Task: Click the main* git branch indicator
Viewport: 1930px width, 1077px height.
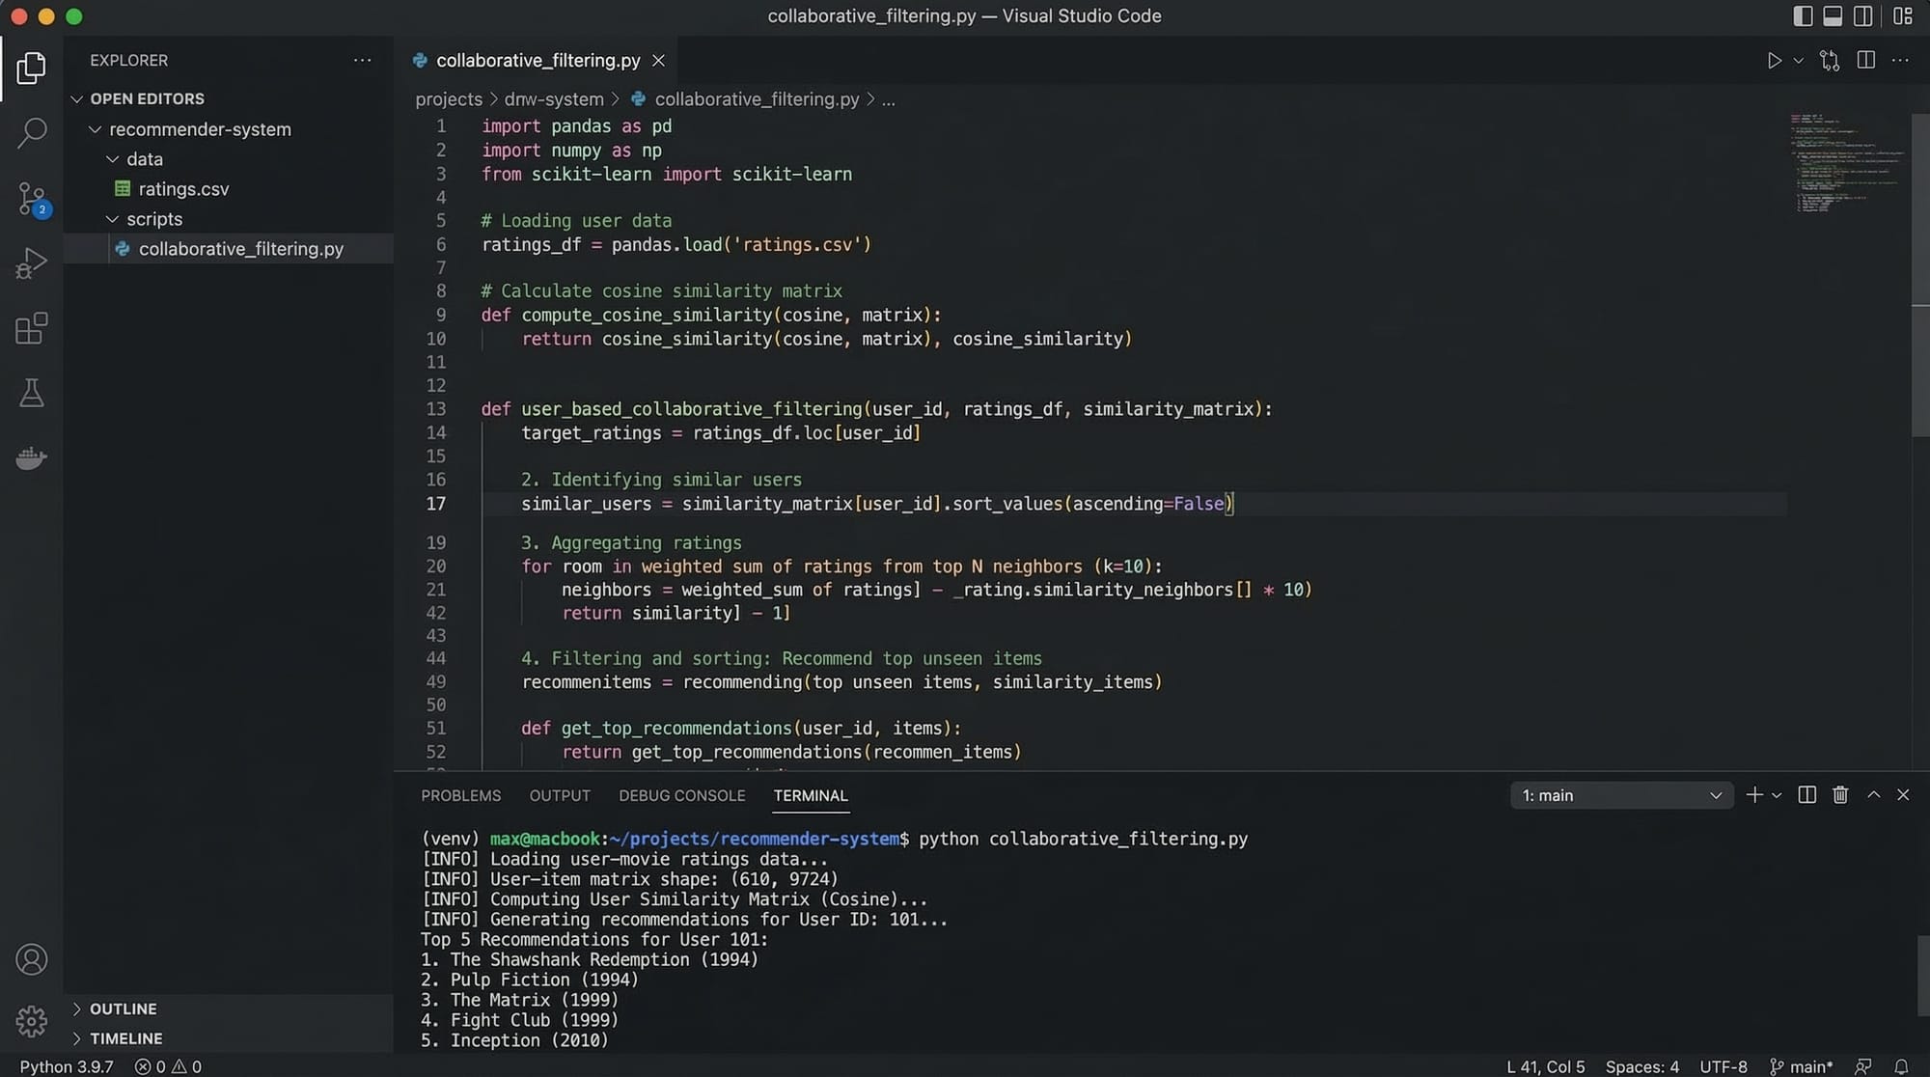Action: coord(1801,1066)
